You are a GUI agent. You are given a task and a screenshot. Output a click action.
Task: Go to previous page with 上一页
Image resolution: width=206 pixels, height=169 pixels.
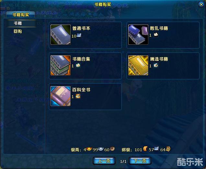[104, 161]
